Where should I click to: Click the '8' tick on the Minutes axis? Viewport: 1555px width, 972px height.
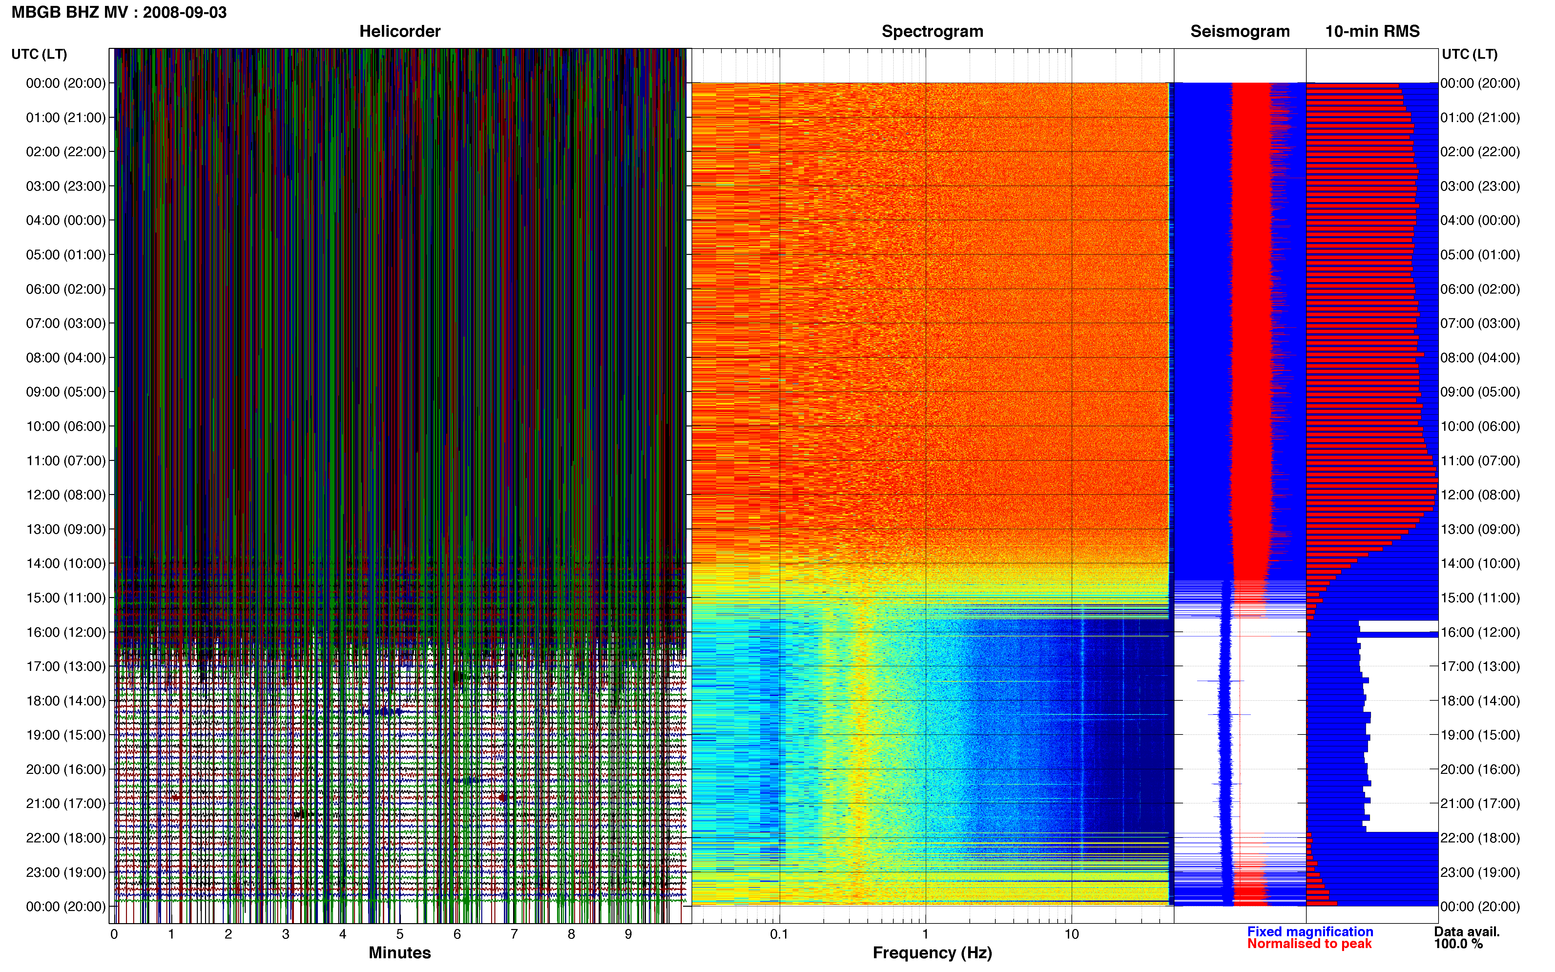point(571,935)
